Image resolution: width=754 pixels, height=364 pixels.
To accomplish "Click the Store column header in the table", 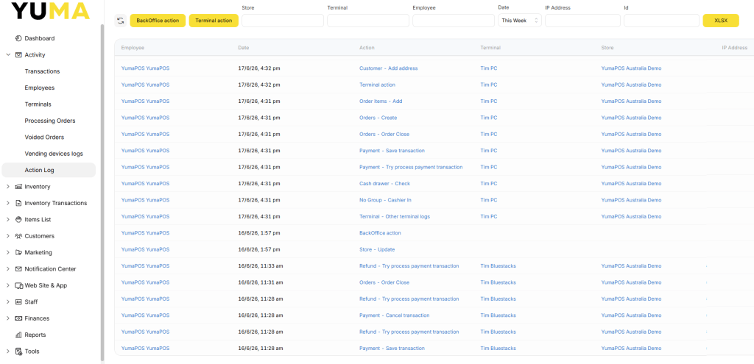I will point(607,48).
